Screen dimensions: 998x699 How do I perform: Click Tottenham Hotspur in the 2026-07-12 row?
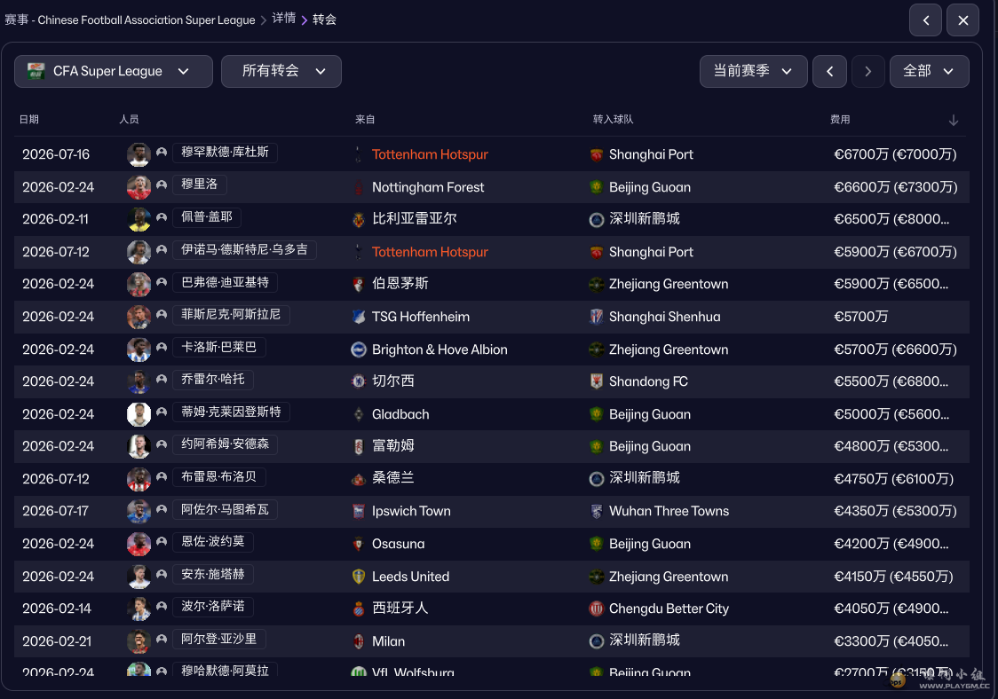[x=430, y=252]
